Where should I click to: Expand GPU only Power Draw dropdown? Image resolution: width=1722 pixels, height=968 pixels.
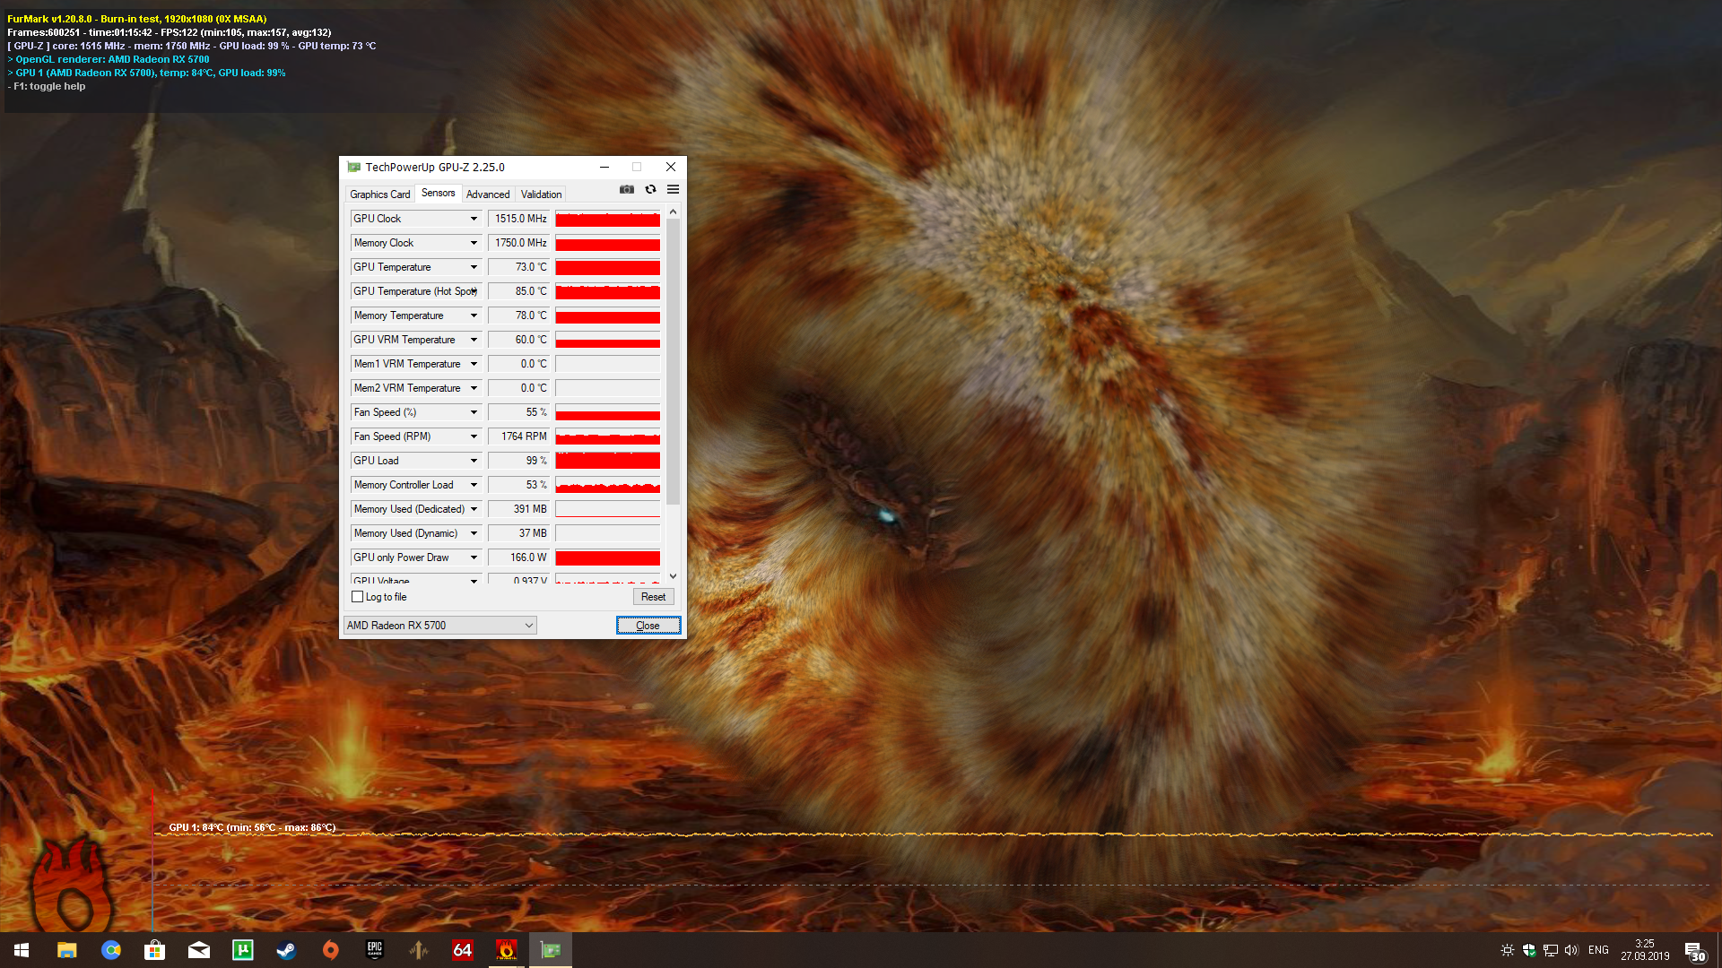(474, 557)
